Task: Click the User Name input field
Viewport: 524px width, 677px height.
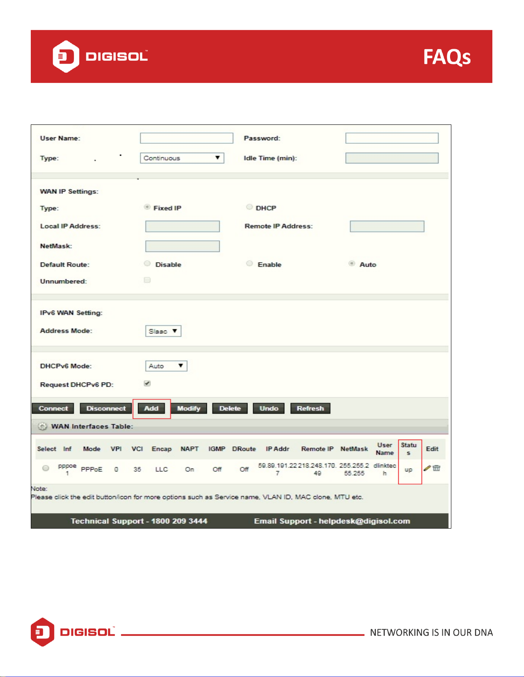Action: tap(186, 138)
